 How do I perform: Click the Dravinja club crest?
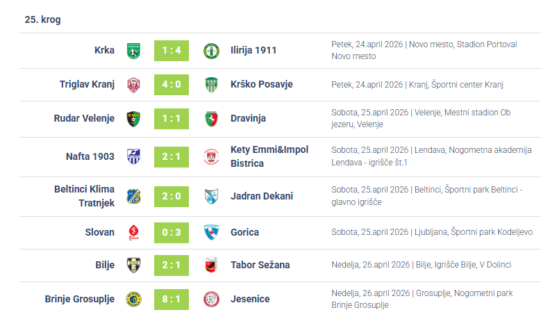211,119
